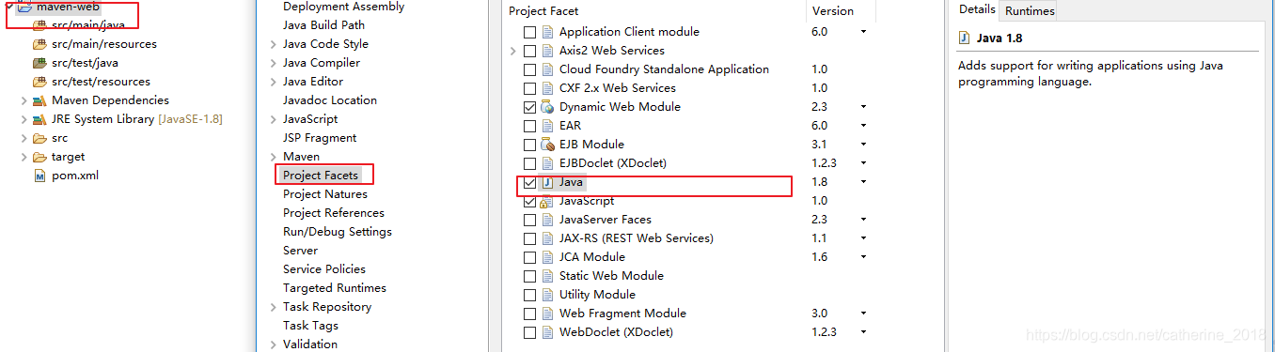This screenshot has width=1275, height=352.
Task: Click the Axis2 Web Services facet icon
Action: (x=547, y=51)
